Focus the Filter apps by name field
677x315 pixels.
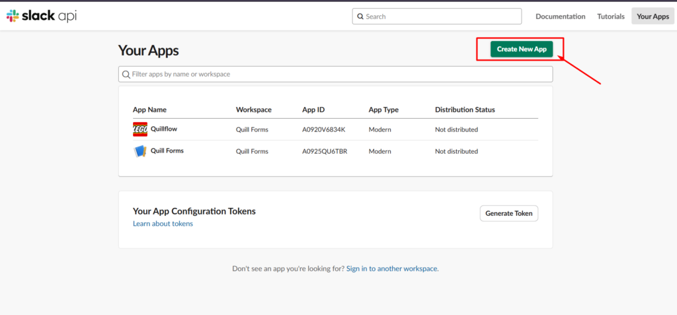pyautogui.click(x=335, y=74)
